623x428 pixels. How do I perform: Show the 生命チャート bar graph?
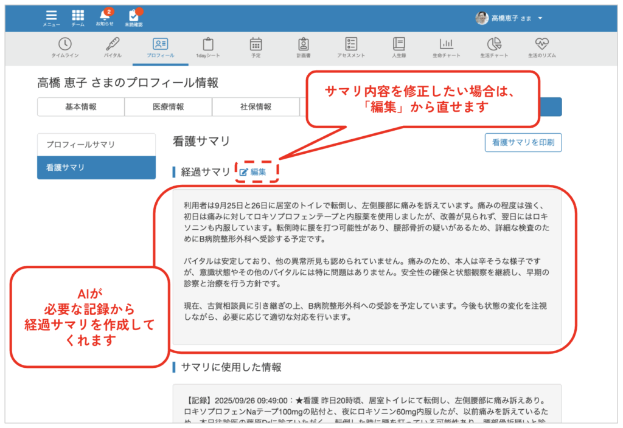pyautogui.click(x=447, y=46)
